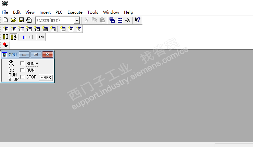Check the RUN-P mode checkbox

(22, 63)
